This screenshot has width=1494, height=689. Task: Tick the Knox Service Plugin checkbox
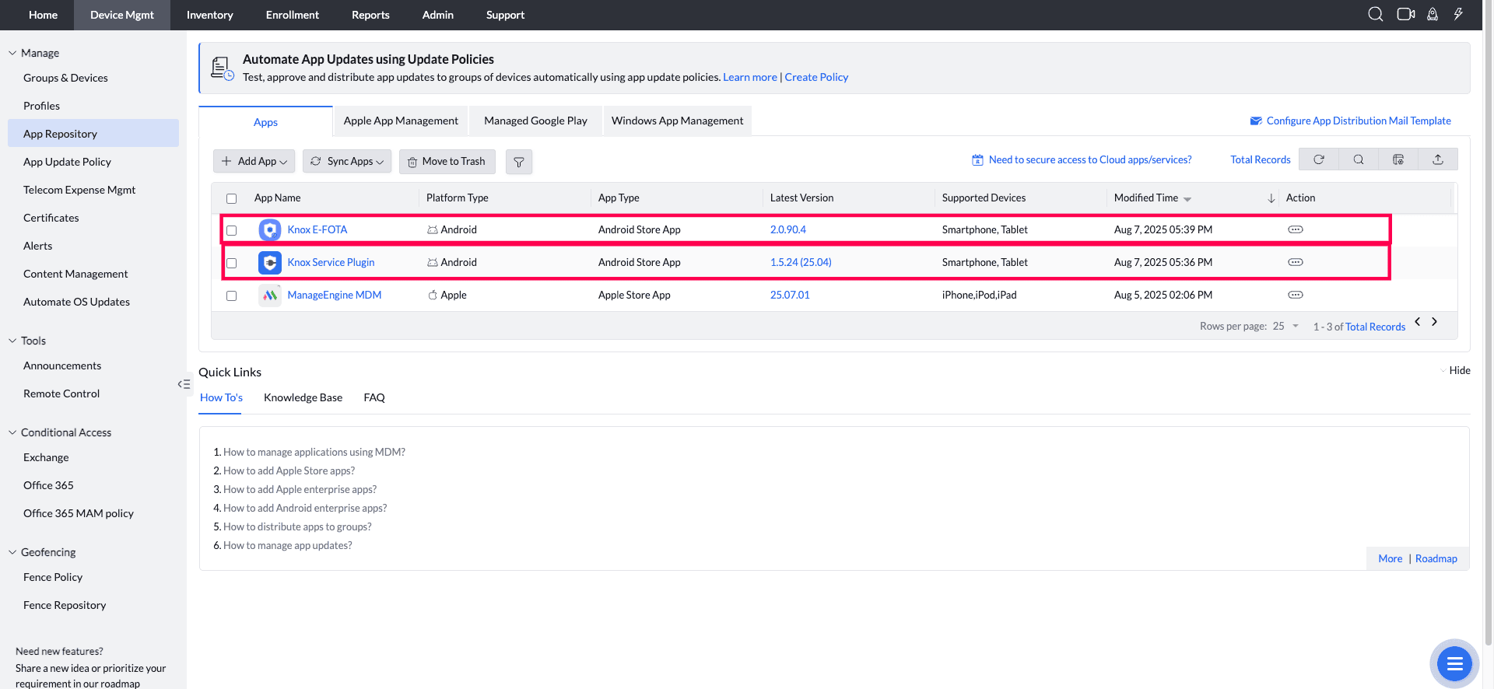pos(231,263)
